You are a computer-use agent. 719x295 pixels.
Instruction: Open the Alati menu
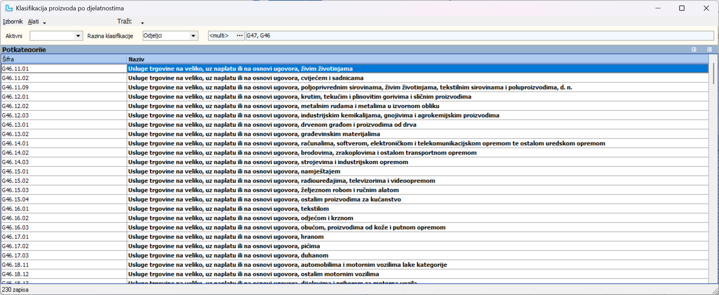tap(33, 21)
